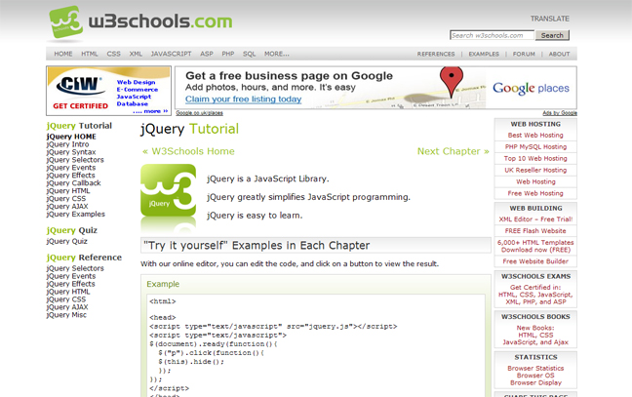Go back to « W3Schools Home
Image resolution: width=632 pixels, height=397 pixels.
click(188, 151)
